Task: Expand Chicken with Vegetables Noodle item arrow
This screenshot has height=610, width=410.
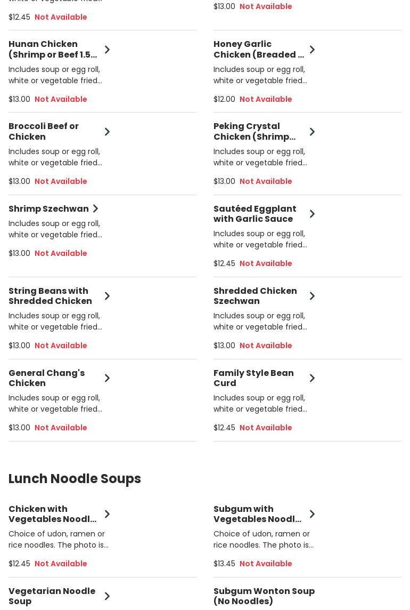Action: (107, 514)
